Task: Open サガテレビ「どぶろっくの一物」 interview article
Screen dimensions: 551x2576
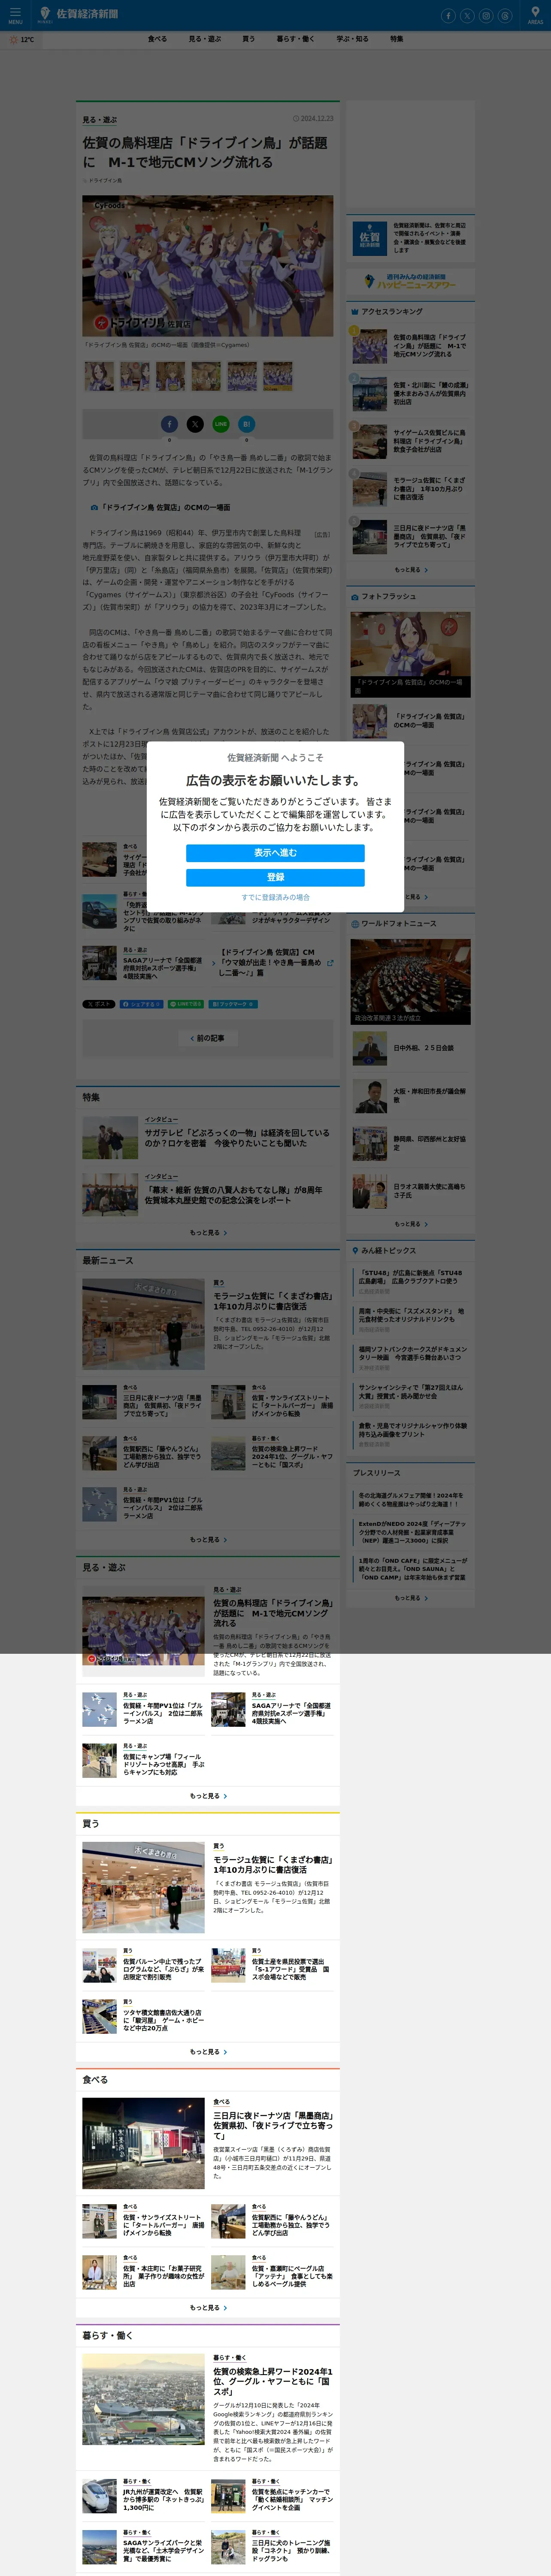Action: (x=237, y=1138)
